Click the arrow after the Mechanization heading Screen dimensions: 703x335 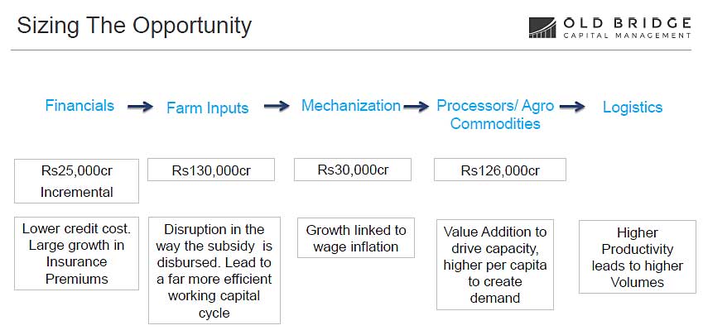click(418, 106)
